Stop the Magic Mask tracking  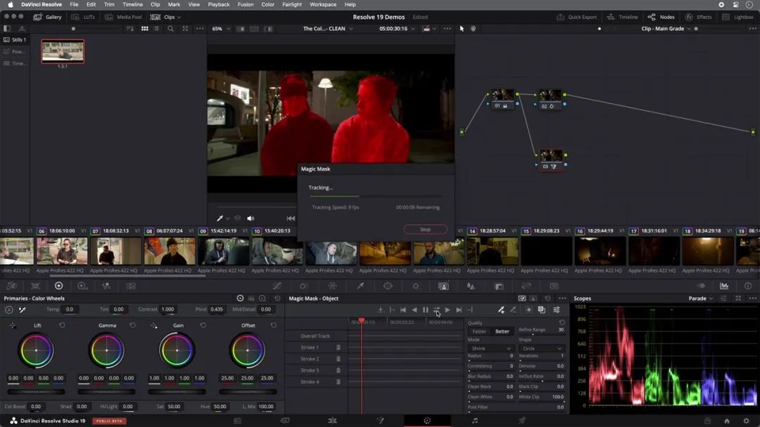[x=425, y=229]
